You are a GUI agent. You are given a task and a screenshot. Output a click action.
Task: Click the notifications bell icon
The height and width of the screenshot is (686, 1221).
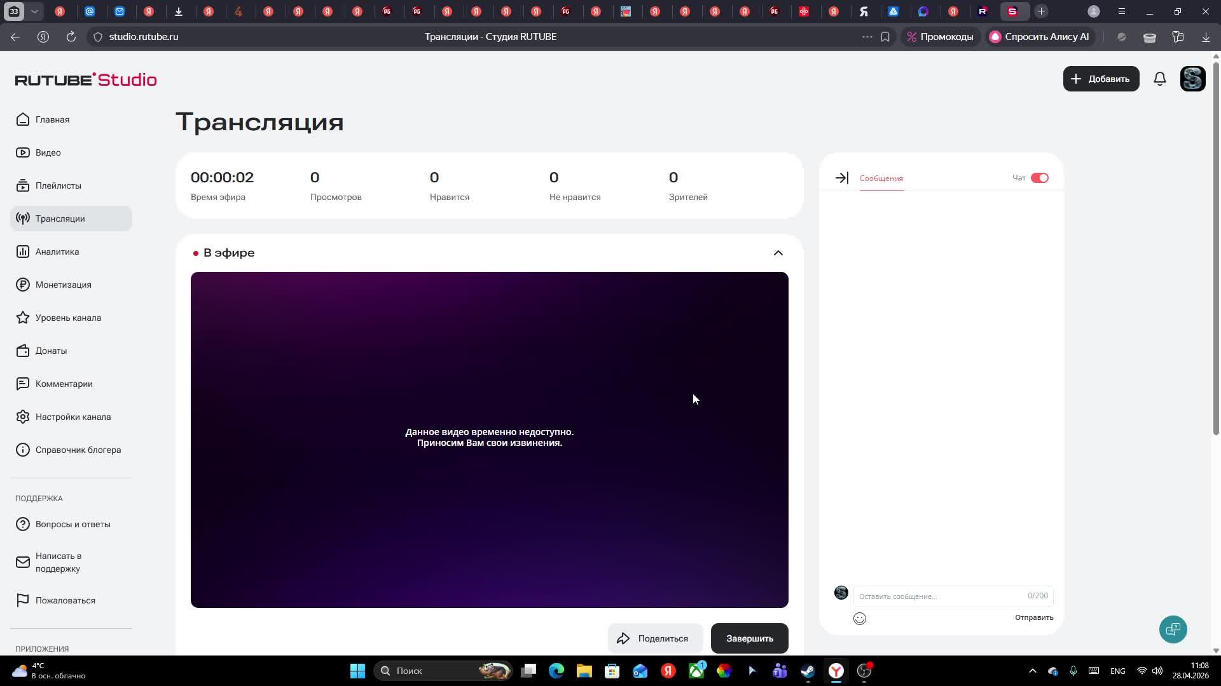pyautogui.click(x=1159, y=79)
